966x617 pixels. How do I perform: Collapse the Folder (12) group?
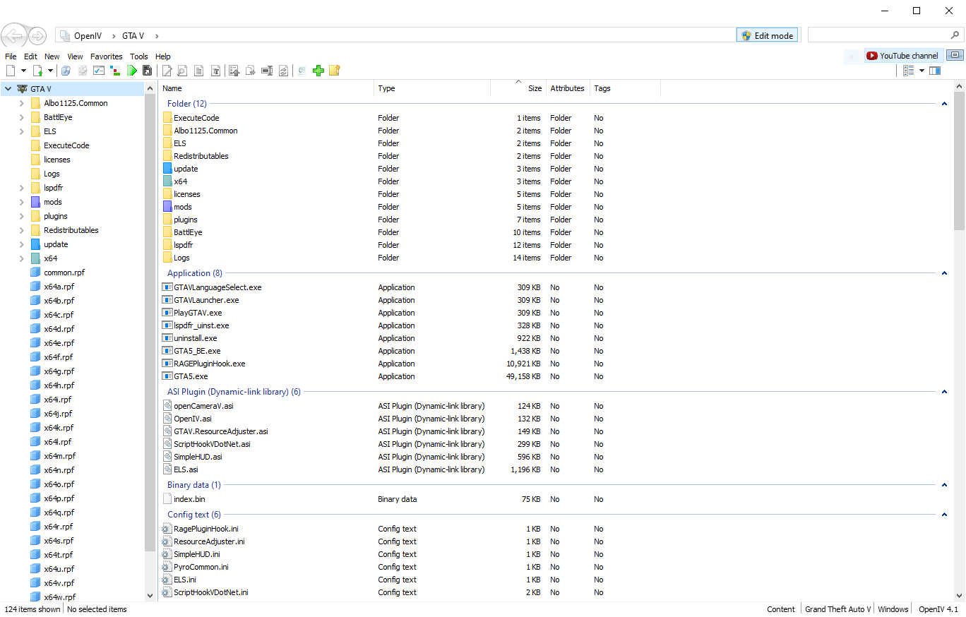944,104
